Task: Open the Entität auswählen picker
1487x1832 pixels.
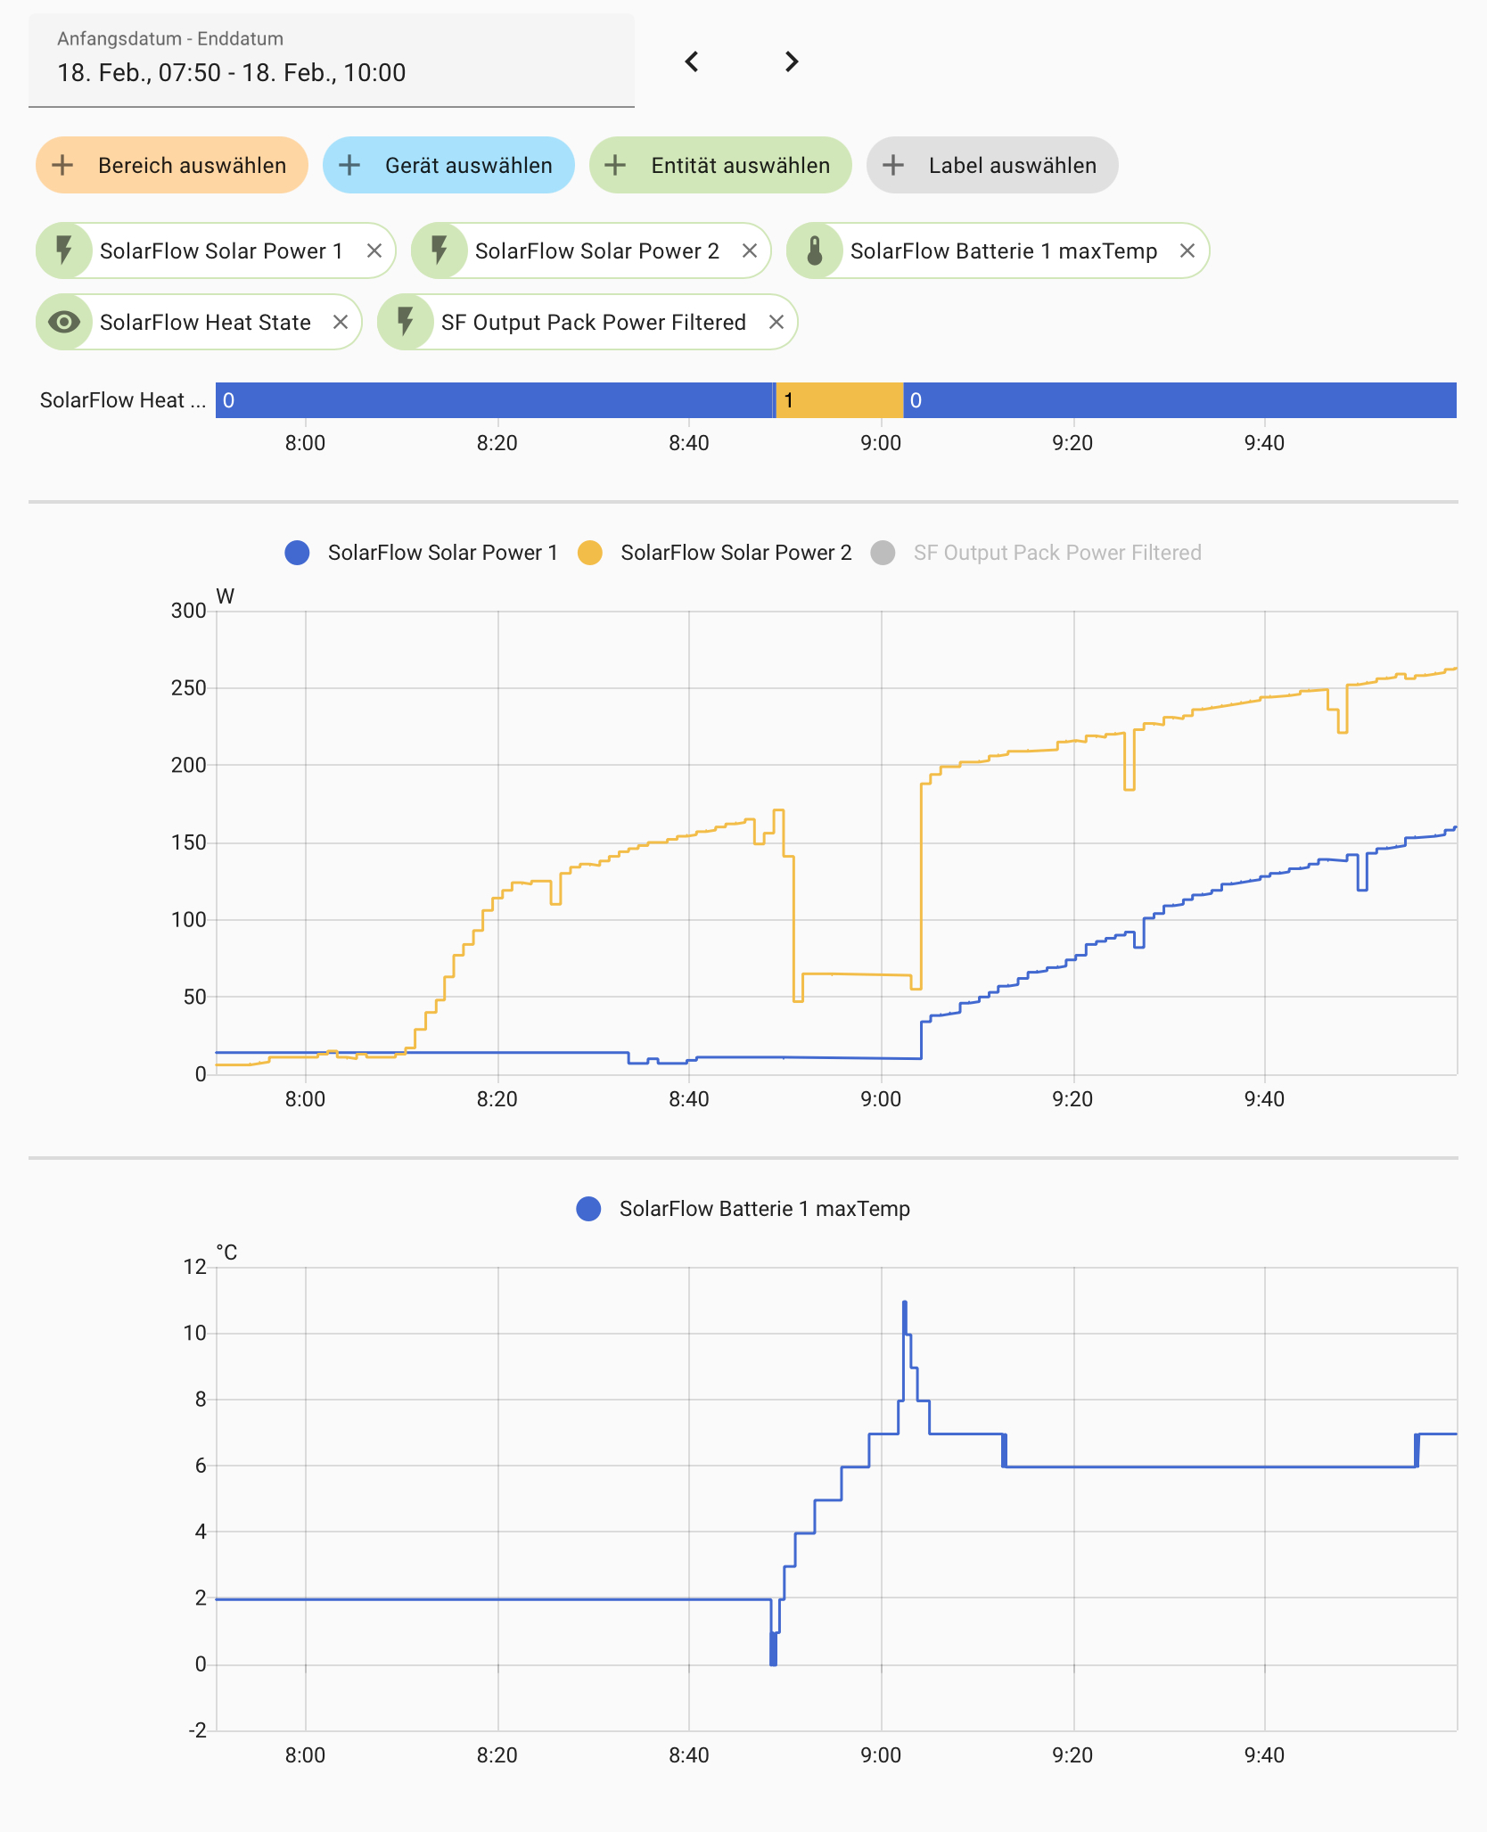Action: [720, 166]
